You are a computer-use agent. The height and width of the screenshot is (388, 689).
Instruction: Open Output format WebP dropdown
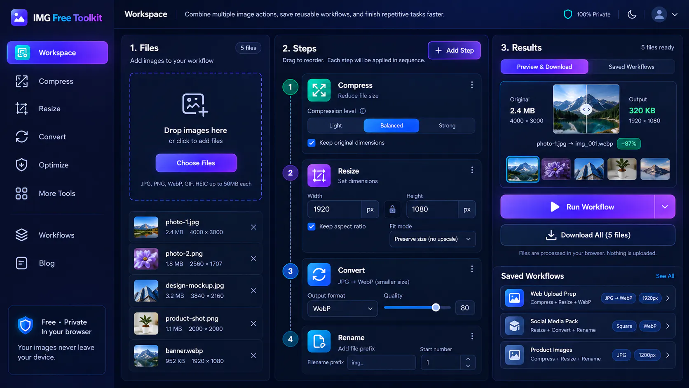pyautogui.click(x=342, y=308)
